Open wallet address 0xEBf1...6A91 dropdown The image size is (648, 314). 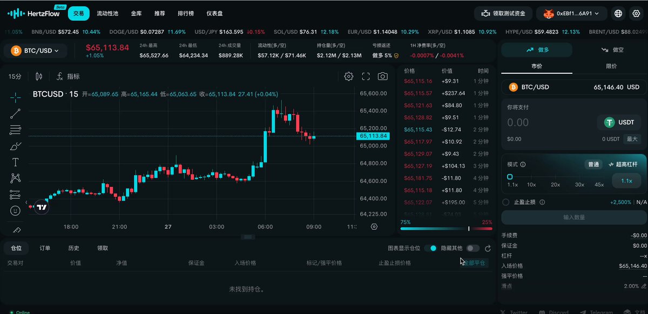(x=571, y=13)
